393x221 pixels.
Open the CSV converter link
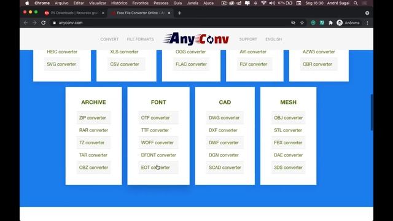(125, 64)
